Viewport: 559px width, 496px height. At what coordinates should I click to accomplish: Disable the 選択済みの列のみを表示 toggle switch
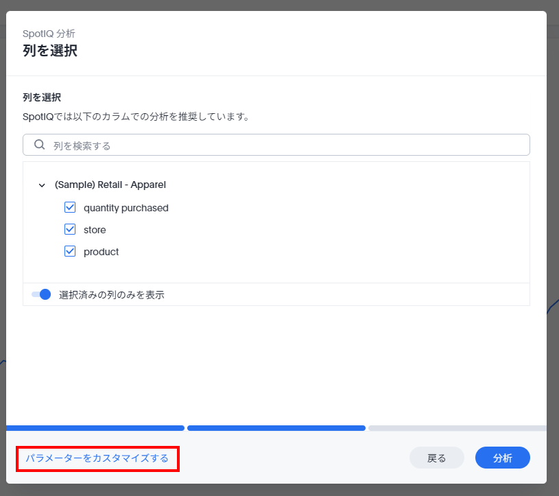click(41, 294)
